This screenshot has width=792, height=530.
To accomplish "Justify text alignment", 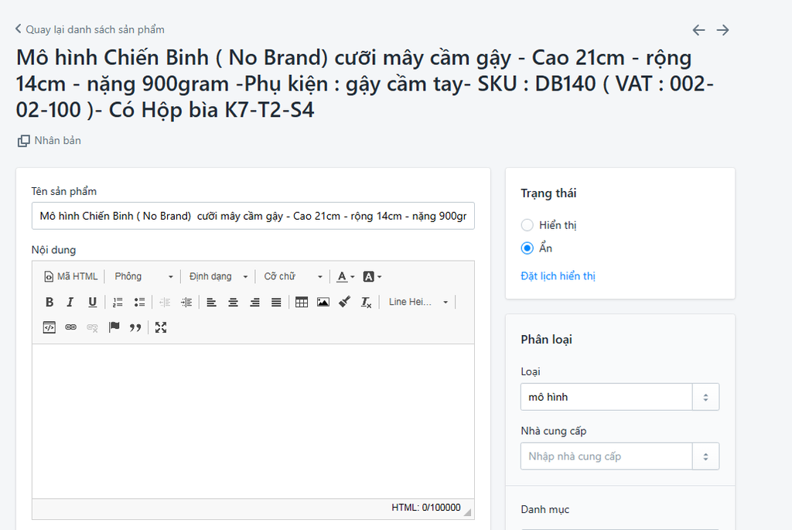I will coord(276,302).
